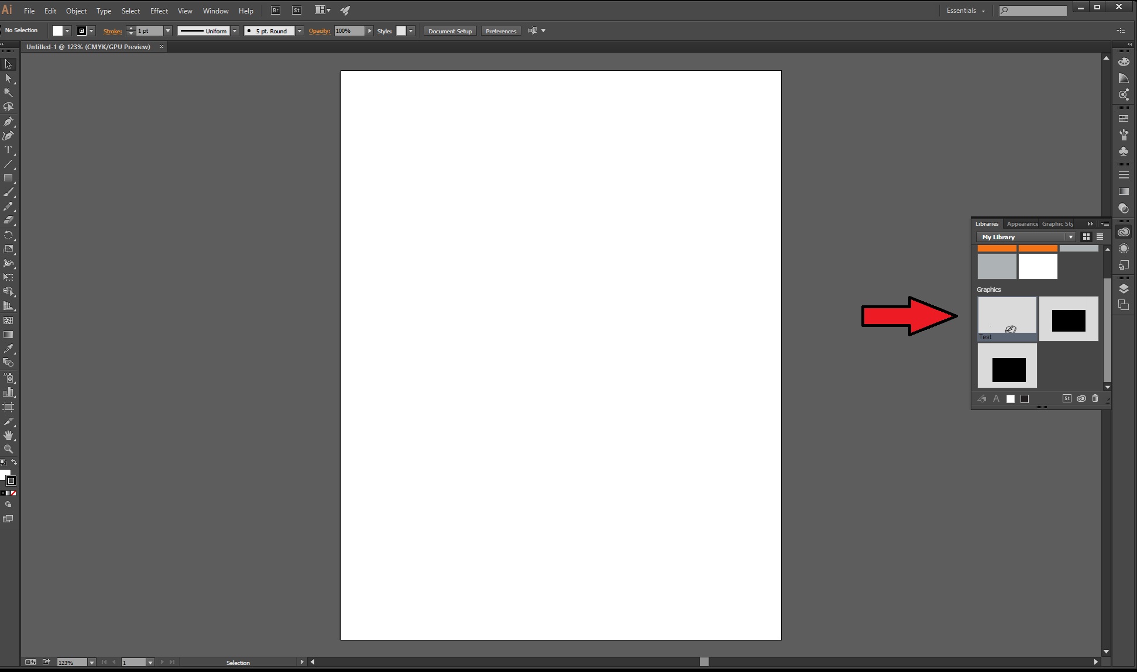Swap fill and stroke colors

tap(14, 463)
